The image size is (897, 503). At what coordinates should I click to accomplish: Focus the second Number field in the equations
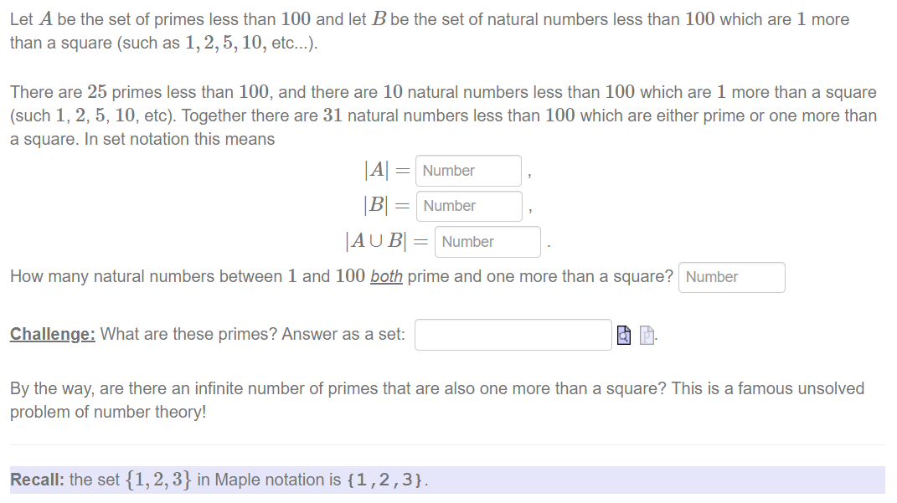pyautogui.click(x=469, y=206)
